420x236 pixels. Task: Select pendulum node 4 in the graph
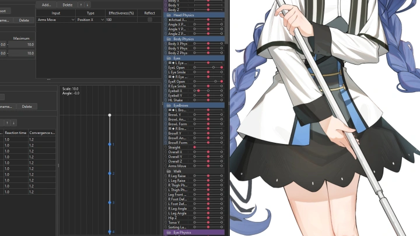click(110, 232)
